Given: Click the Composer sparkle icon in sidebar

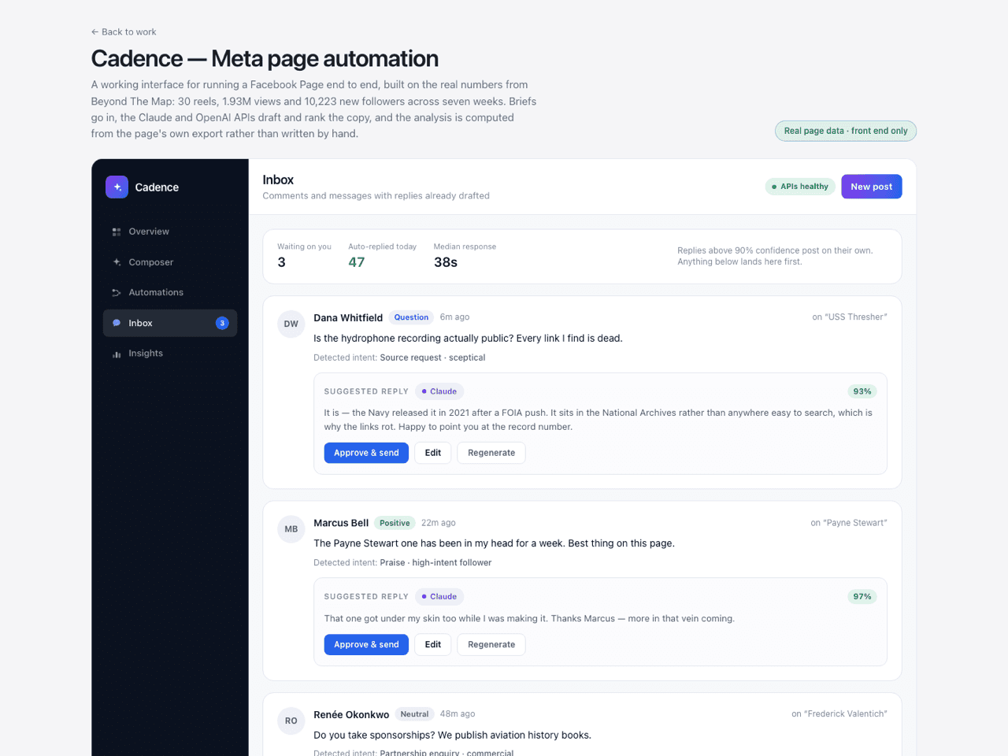Looking at the screenshot, I should coord(117,262).
